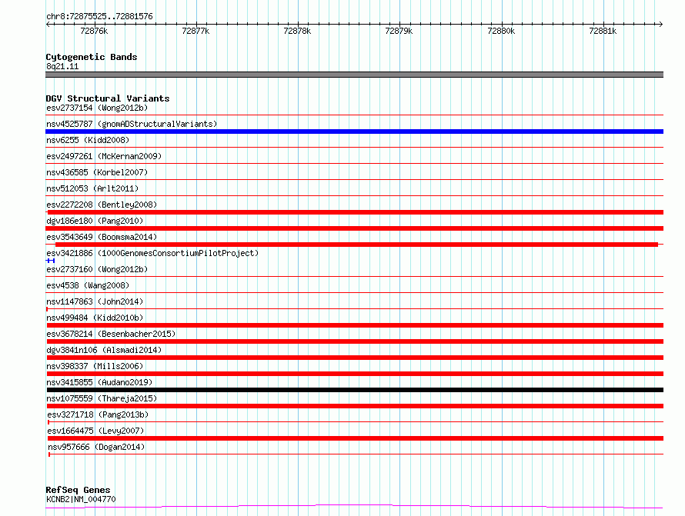
Task: Click the black nsv3415855 variant bar
Action: (355, 390)
